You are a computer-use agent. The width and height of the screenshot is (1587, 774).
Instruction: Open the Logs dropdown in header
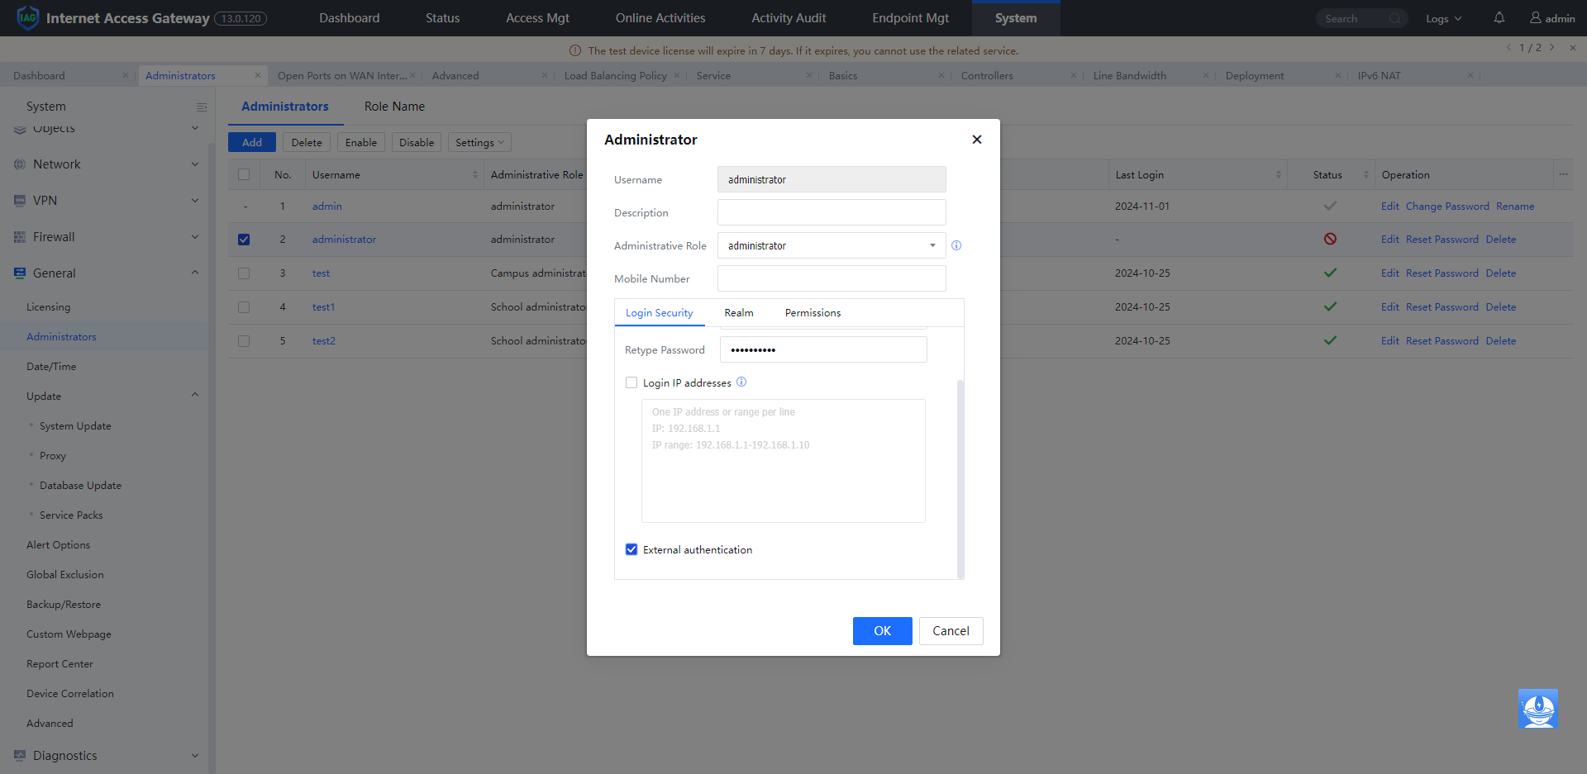point(1443,18)
